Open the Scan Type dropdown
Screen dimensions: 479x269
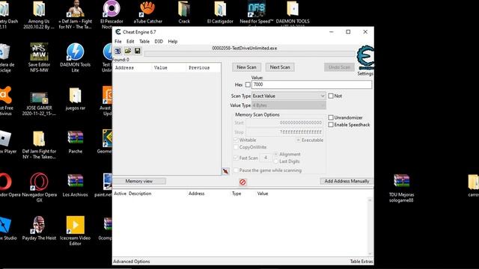289,96
